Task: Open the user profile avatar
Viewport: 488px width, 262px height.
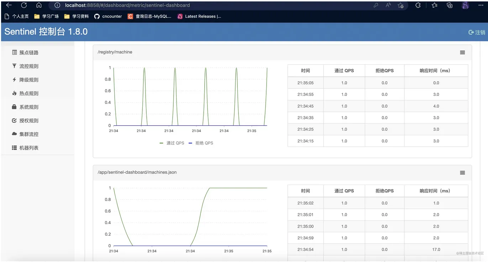Action: (465, 5)
